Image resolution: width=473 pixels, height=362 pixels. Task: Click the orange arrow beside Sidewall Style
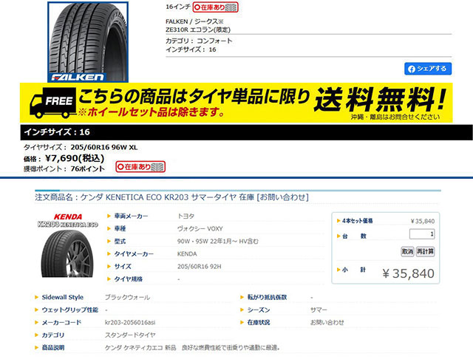coord(36,297)
